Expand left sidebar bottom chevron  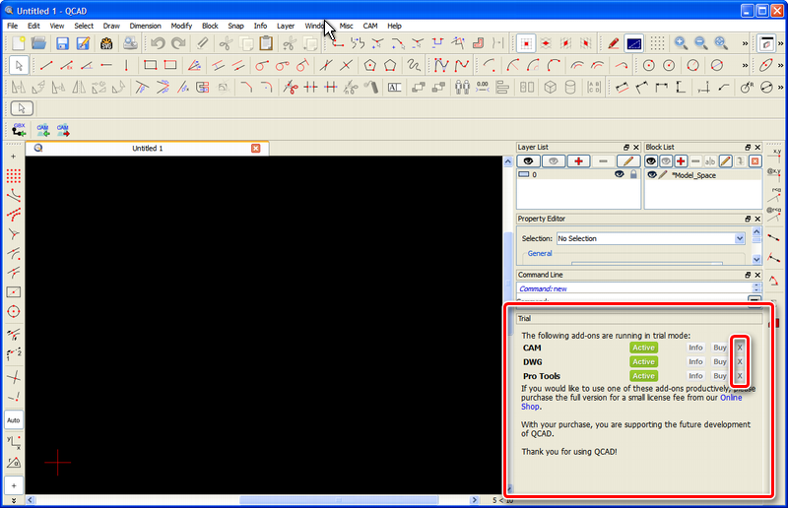[14, 500]
